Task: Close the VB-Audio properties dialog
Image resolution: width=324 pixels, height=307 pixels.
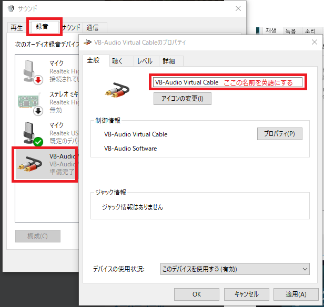Action: click(315, 42)
